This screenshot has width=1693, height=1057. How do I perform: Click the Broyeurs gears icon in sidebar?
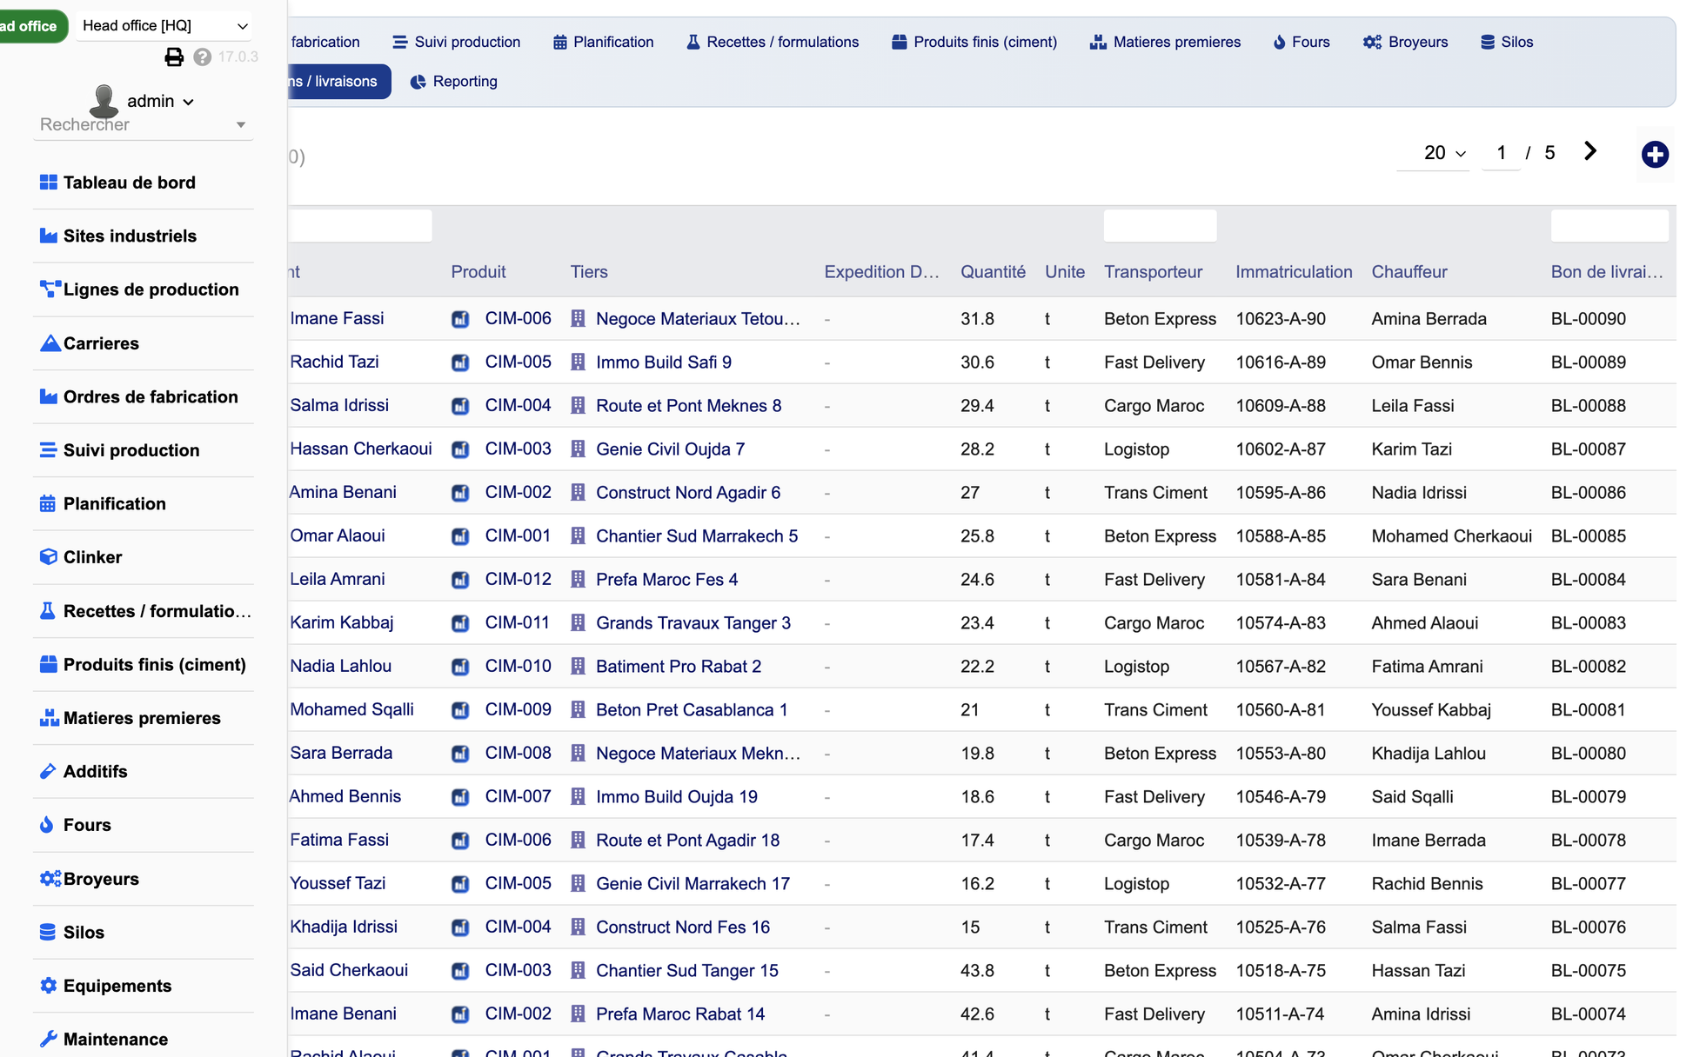(50, 878)
